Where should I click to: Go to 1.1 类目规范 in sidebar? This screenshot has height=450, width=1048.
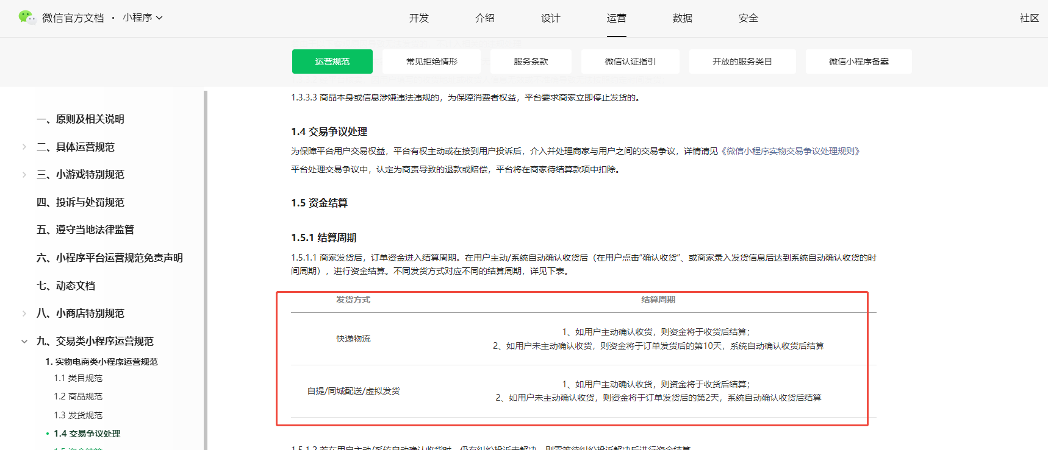click(x=78, y=378)
